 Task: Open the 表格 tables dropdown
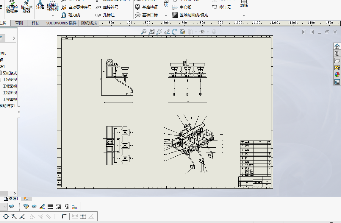[244, 16]
